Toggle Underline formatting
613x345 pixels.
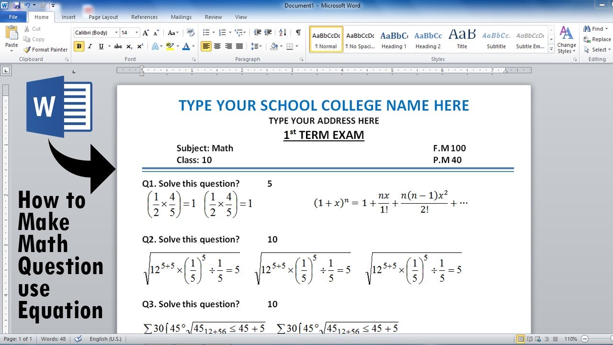pos(101,46)
